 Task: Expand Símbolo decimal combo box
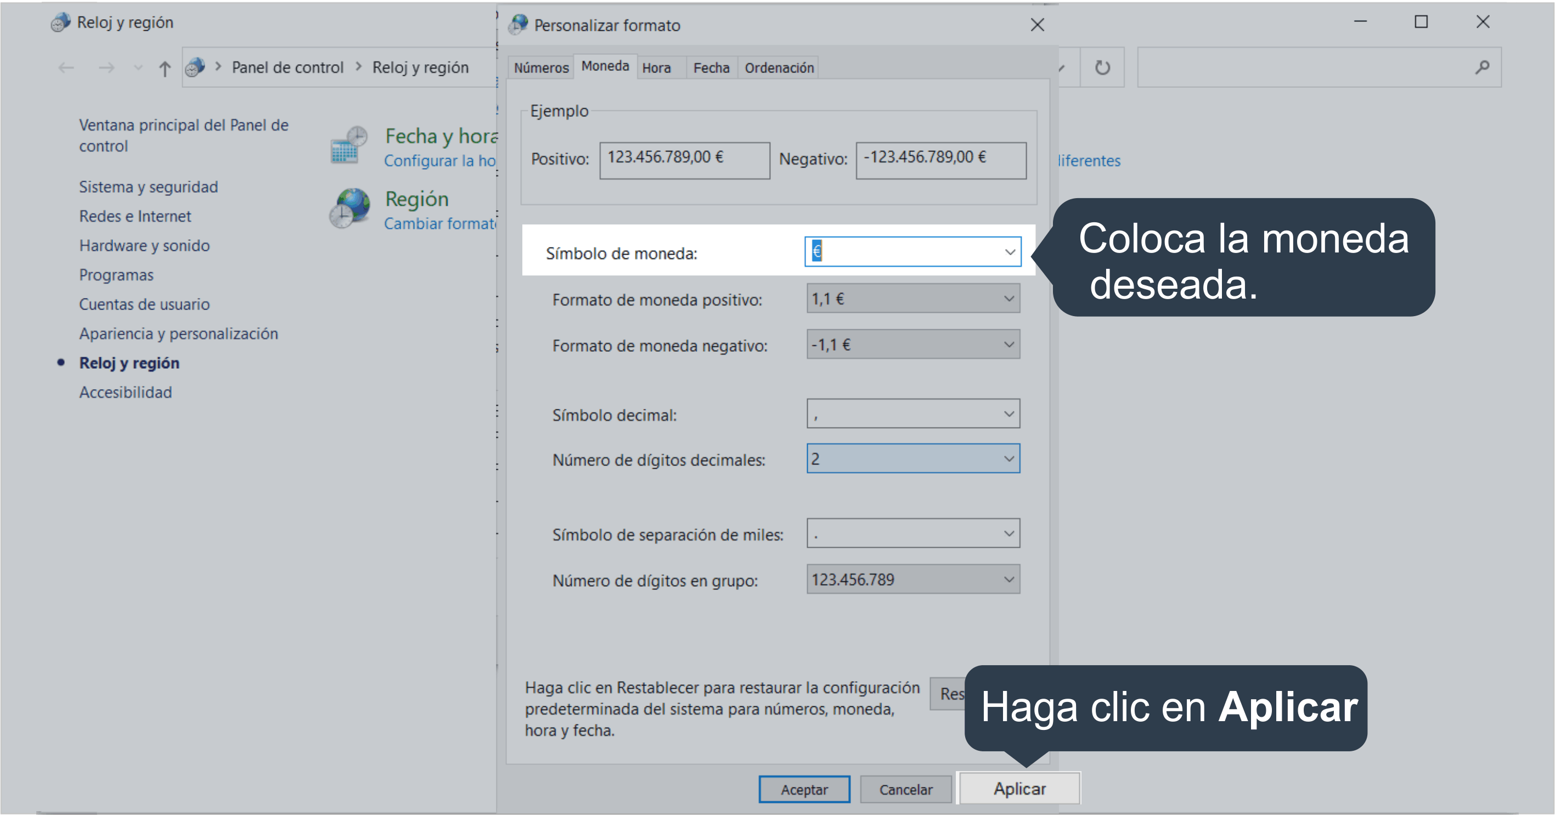click(1008, 414)
